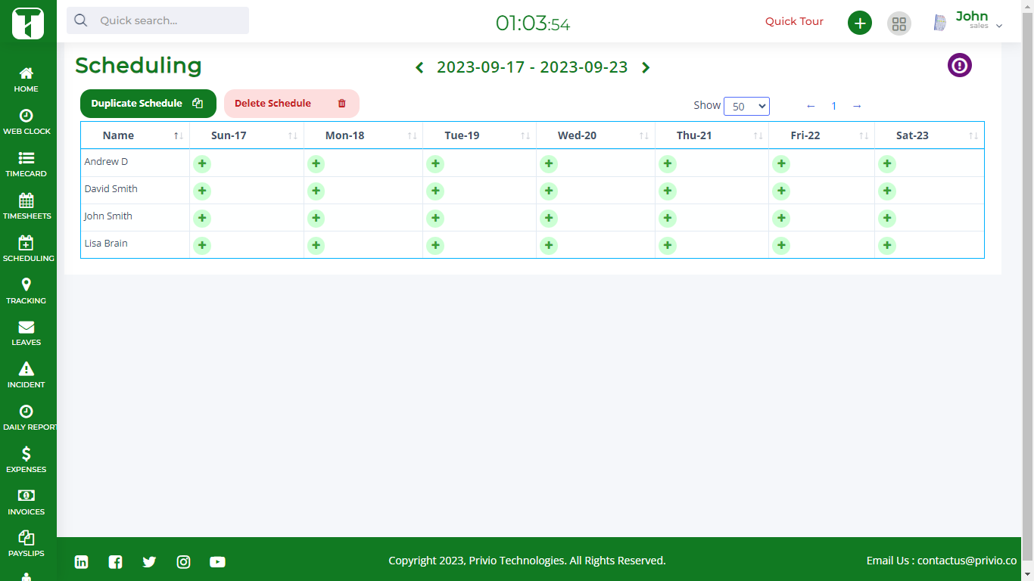Add shift for Lisa Brain on Wed-20
Screen dimensions: 1034x581
[549, 246]
